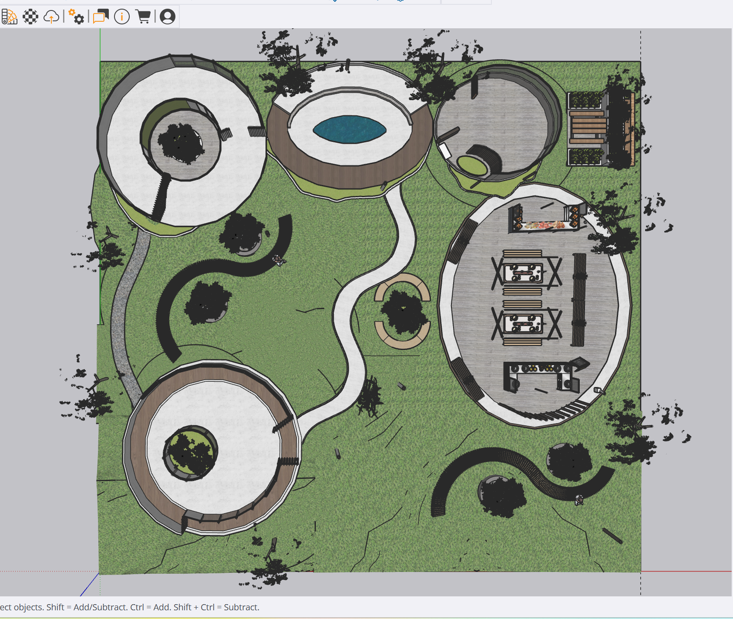Click the food display counter on the oval deck
Screen dimensions: 733x619
pos(544,224)
